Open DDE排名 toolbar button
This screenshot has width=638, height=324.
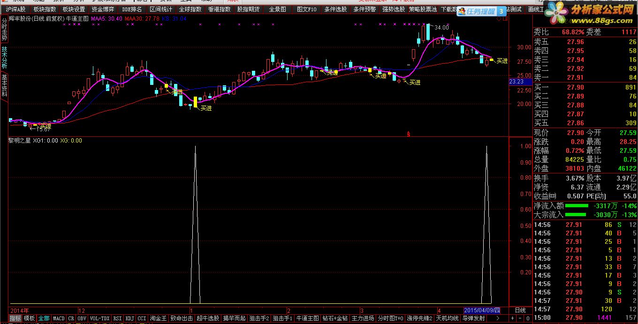[132, 9]
